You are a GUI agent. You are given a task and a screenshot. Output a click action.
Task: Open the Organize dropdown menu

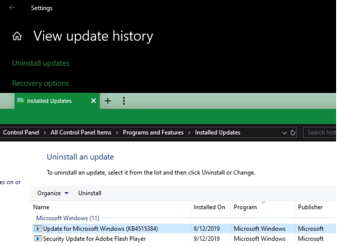click(53, 193)
